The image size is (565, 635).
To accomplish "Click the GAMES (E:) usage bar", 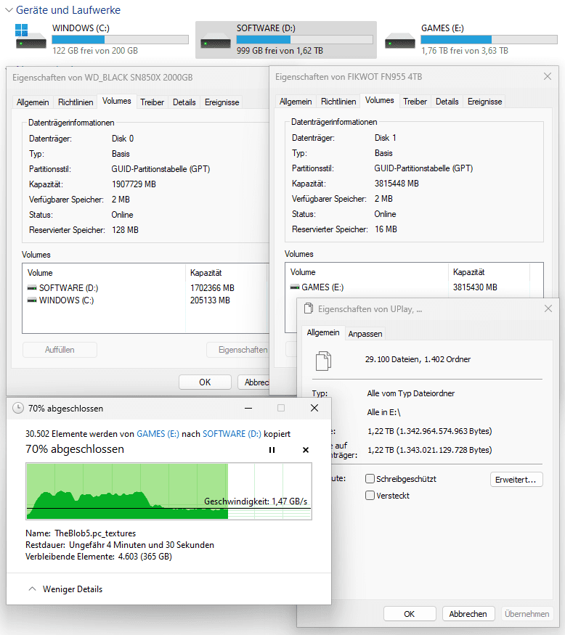I will [489, 40].
